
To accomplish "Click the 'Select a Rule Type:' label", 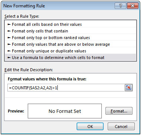I will click(x=22, y=16).
